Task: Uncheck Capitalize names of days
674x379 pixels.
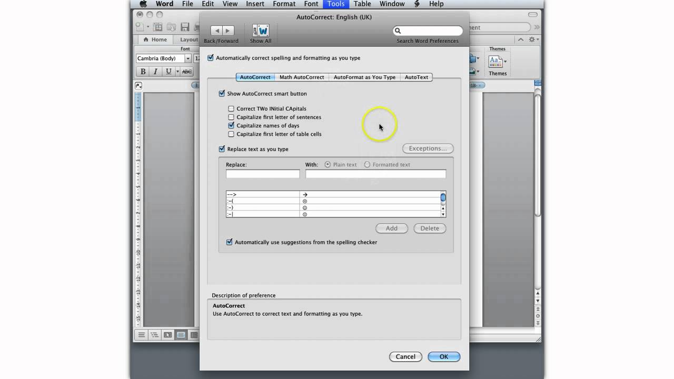Action: [231, 126]
